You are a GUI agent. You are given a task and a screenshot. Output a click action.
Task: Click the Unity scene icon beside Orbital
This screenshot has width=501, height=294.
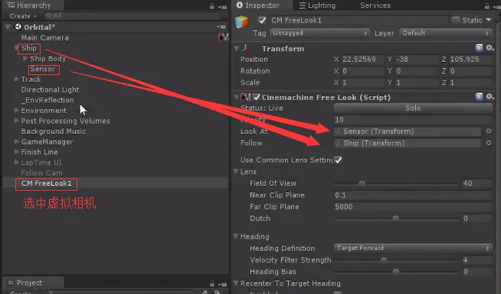[18, 27]
